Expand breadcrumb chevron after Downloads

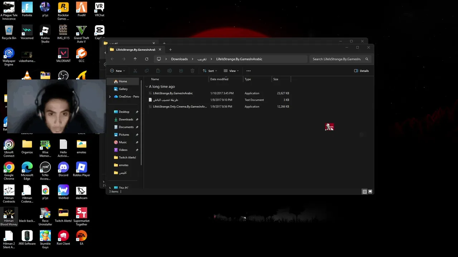tap(193, 59)
